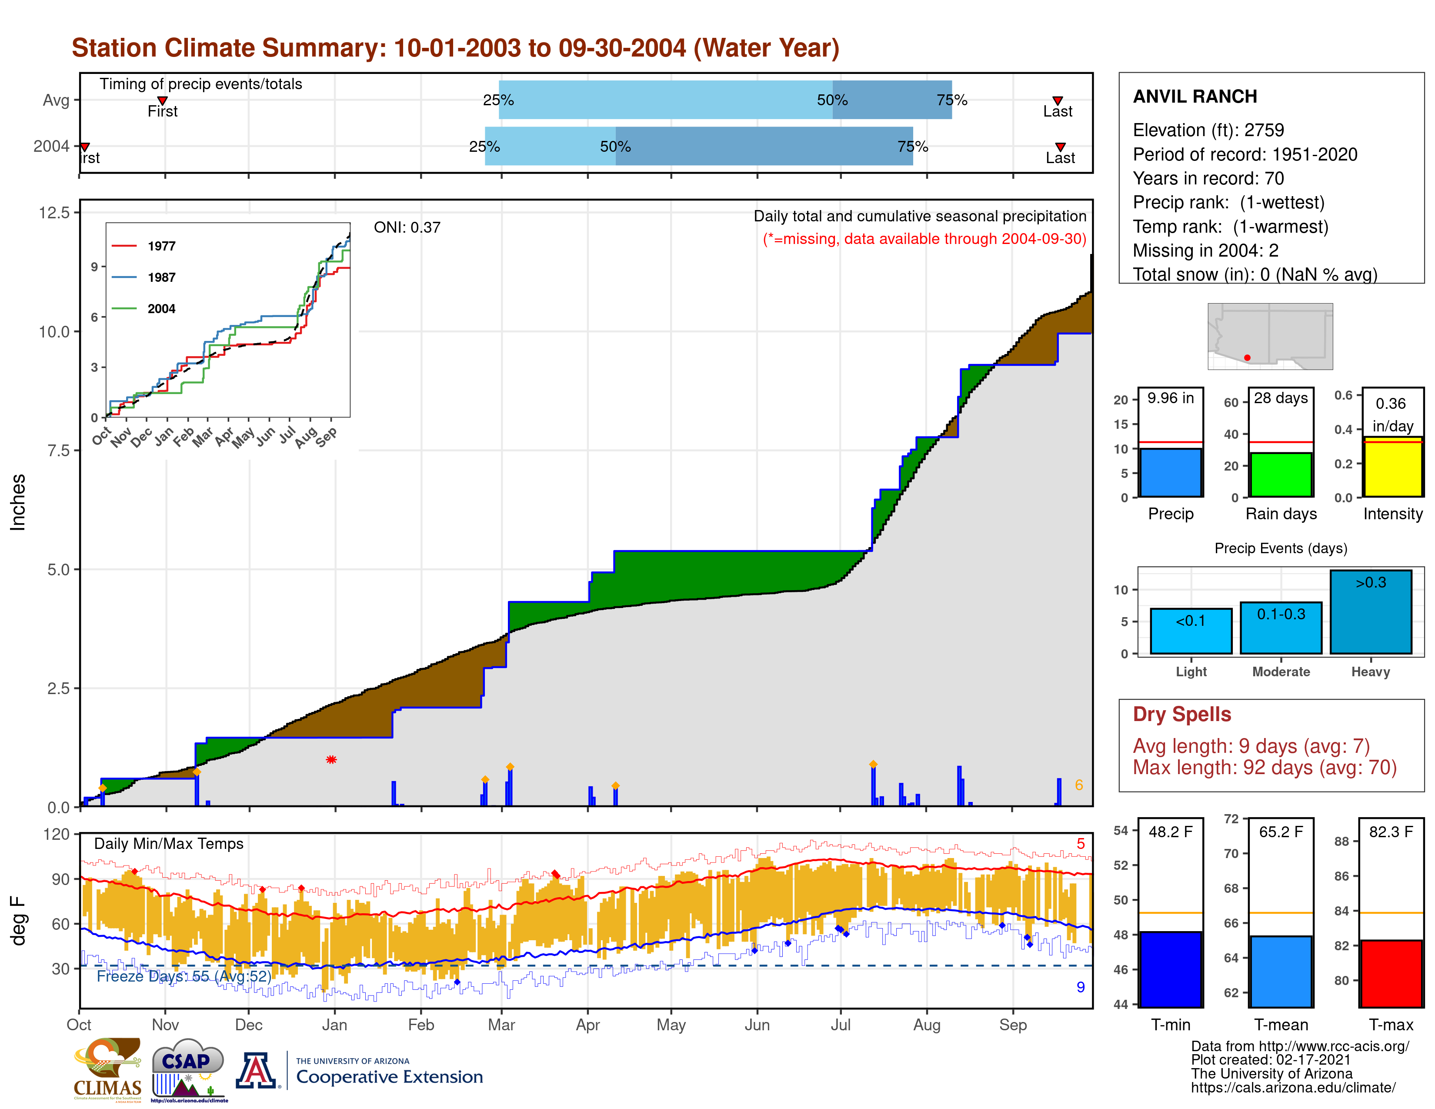Open the cals.arizona.edu/climate URL
This screenshot has height=1109, width=1435.
(x=1292, y=1088)
